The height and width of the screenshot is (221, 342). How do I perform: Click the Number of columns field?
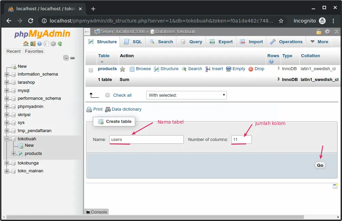tap(242, 139)
